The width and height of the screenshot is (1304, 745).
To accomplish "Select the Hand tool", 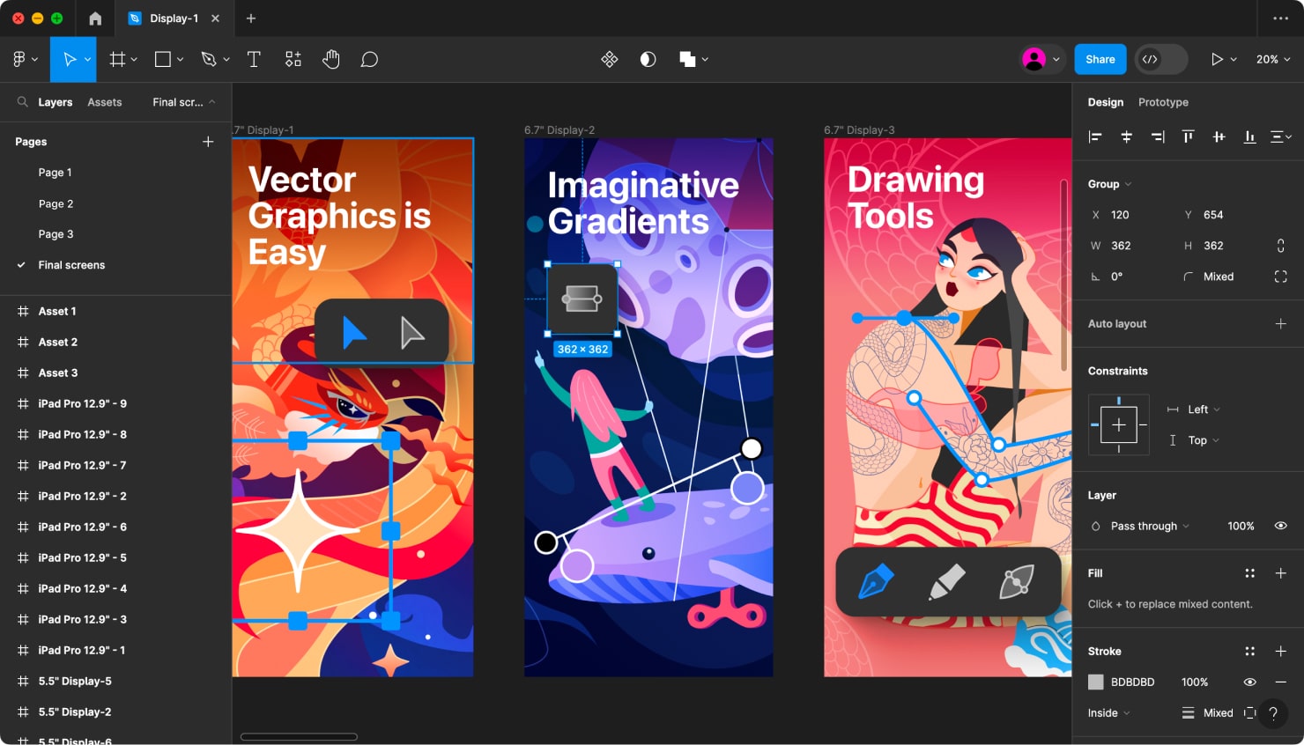I will [331, 59].
